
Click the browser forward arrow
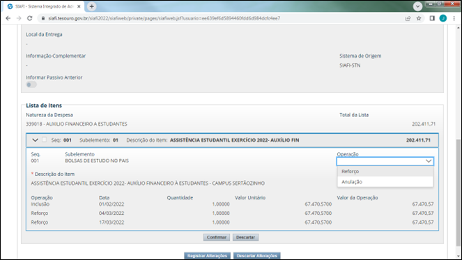pyautogui.click(x=19, y=18)
